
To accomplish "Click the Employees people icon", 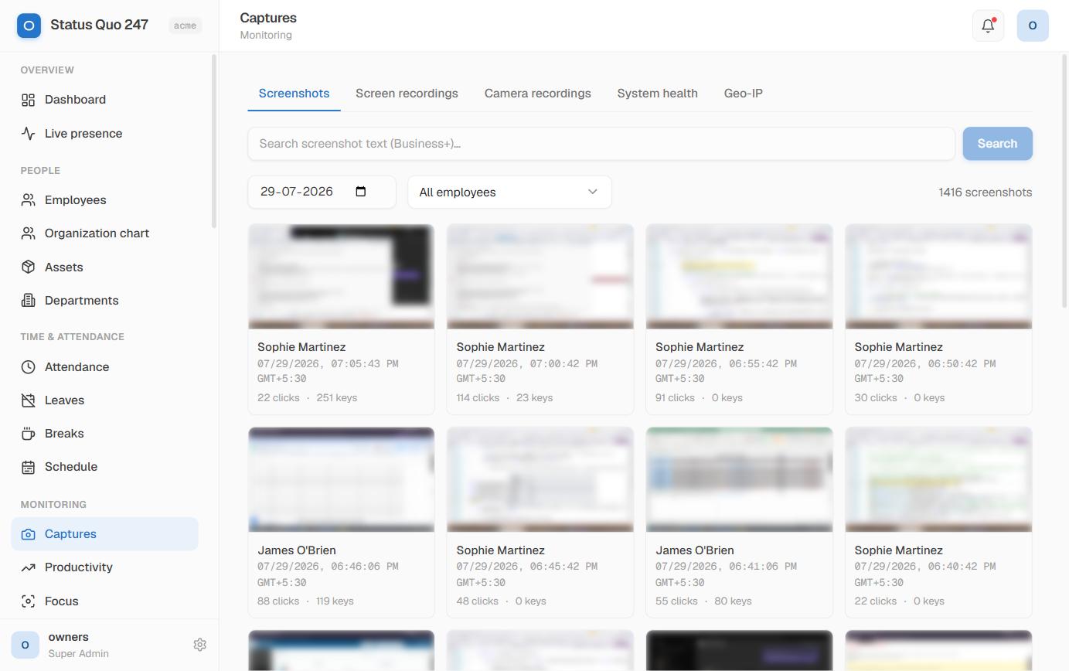I will pyautogui.click(x=29, y=200).
